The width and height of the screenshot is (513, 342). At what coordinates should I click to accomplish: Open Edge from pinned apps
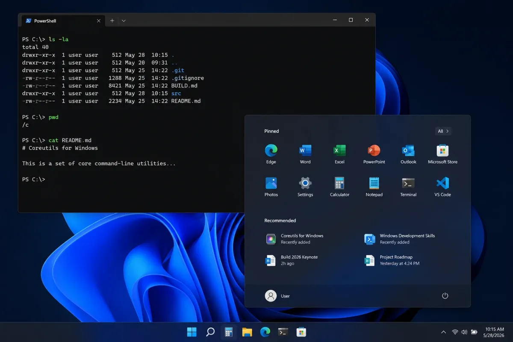[271, 154]
